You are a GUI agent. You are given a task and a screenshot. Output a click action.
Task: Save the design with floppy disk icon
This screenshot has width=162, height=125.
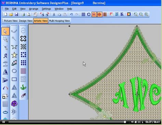tap(16, 14)
